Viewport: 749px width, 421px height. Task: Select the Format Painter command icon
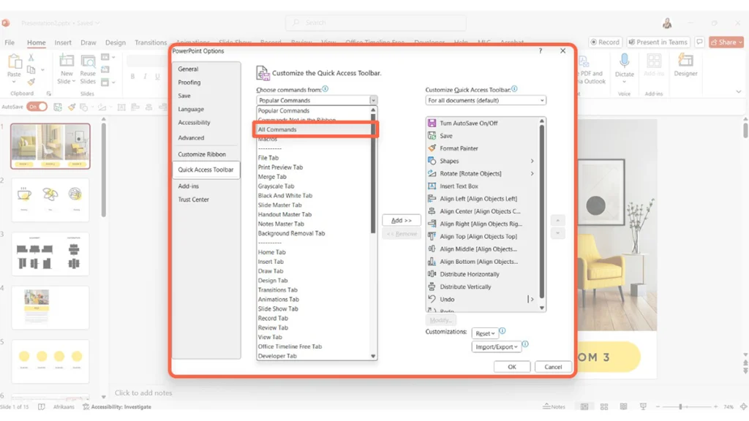click(432, 148)
